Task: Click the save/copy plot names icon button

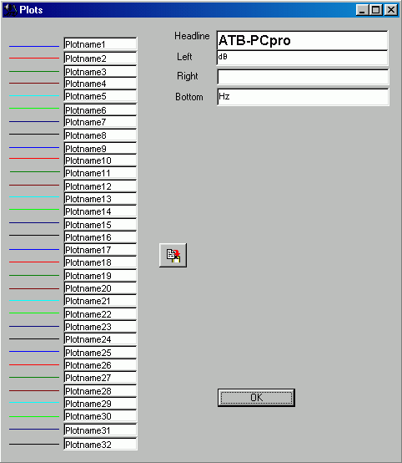Action: pyautogui.click(x=173, y=255)
